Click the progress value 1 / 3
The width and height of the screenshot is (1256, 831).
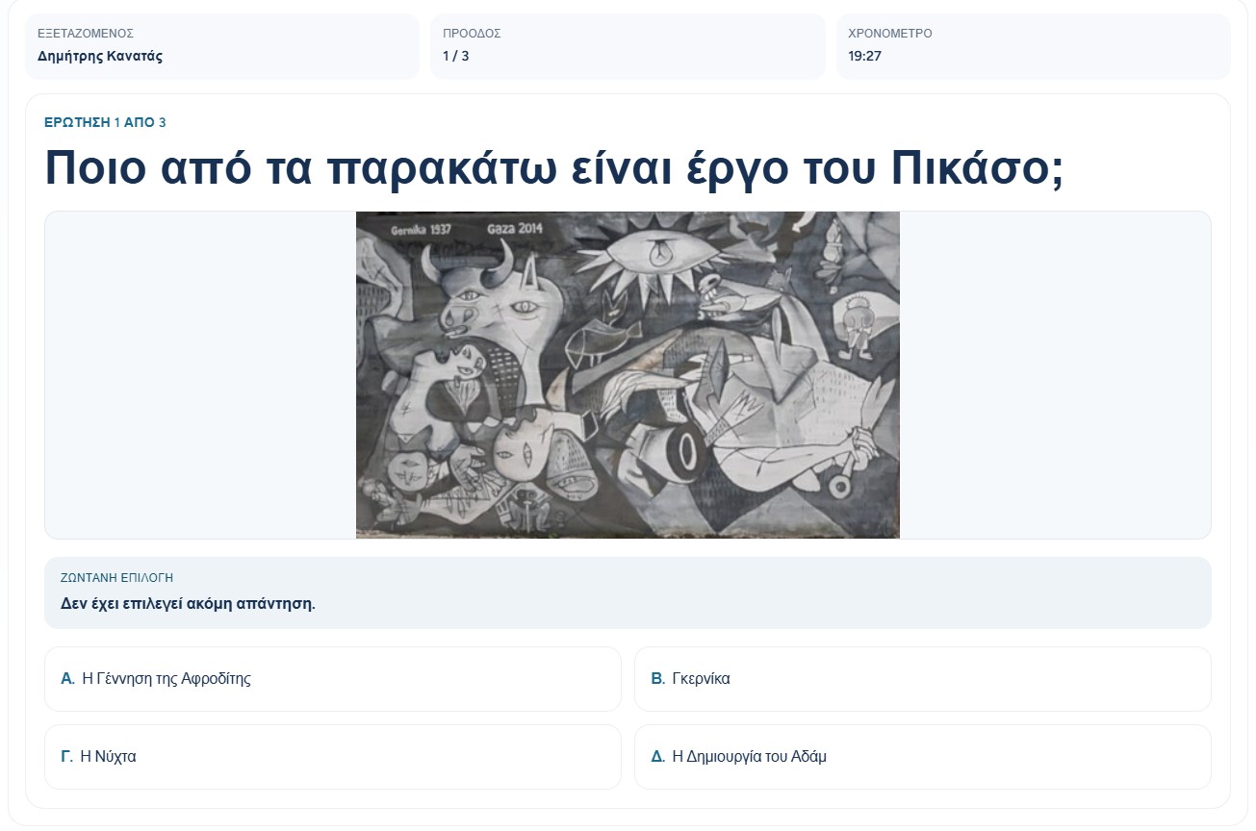[x=456, y=56]
